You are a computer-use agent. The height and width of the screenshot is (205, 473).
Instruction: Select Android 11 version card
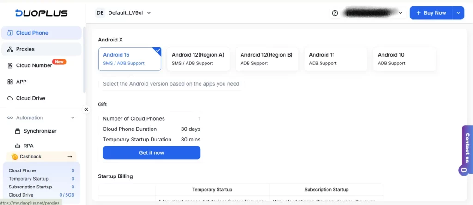click(336, 59)
